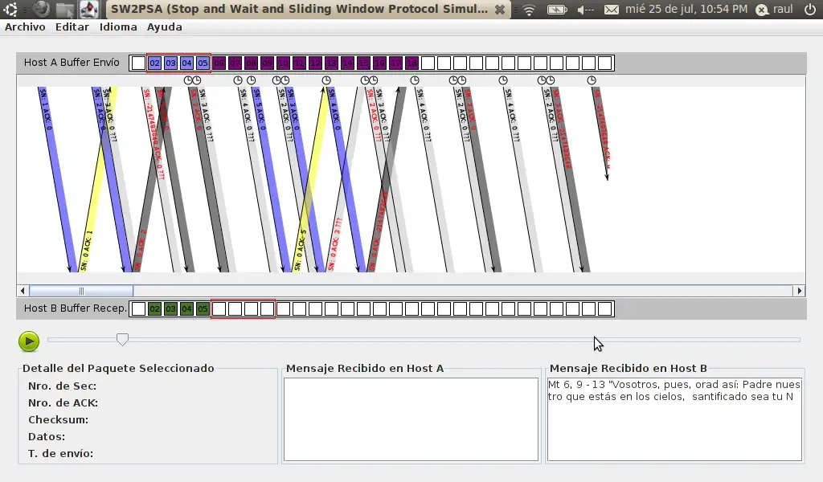Screen dimensions: 823x482
Task: Open the Editar menu
Action: tap(72, 27)
